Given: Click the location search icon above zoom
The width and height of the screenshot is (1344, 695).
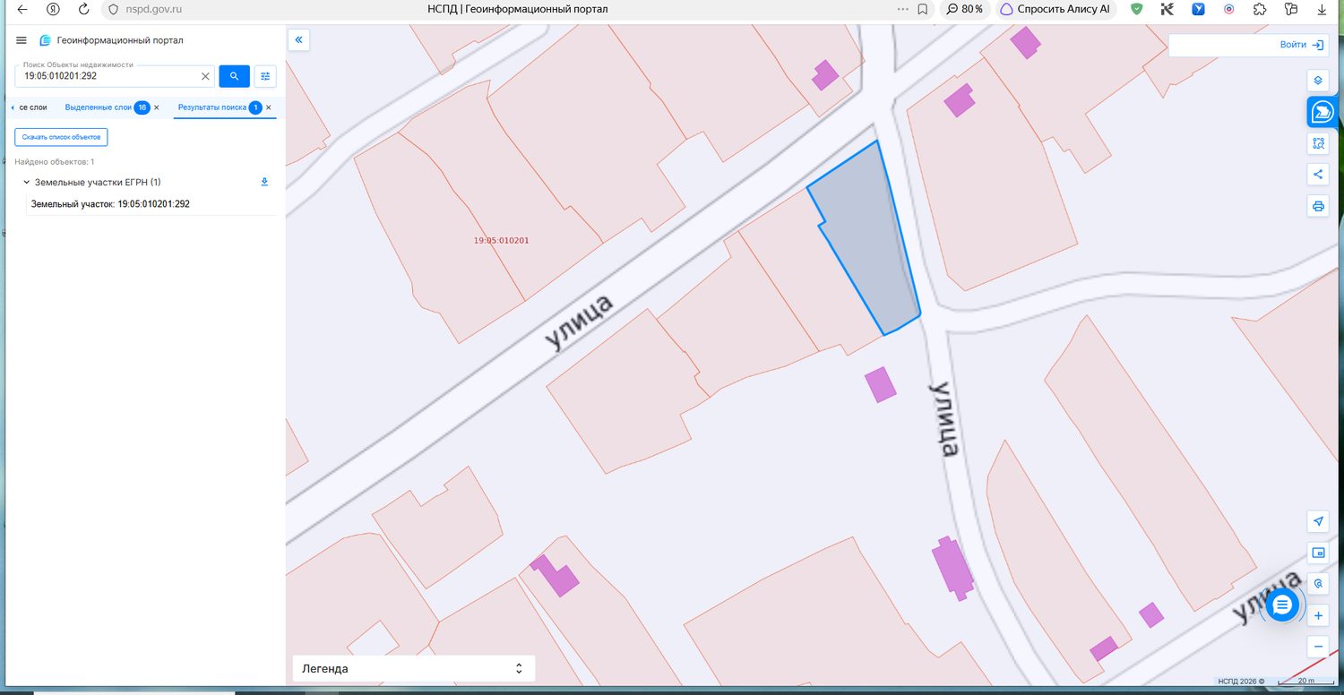Looking at the screenshot, I should coord(1318,584).
